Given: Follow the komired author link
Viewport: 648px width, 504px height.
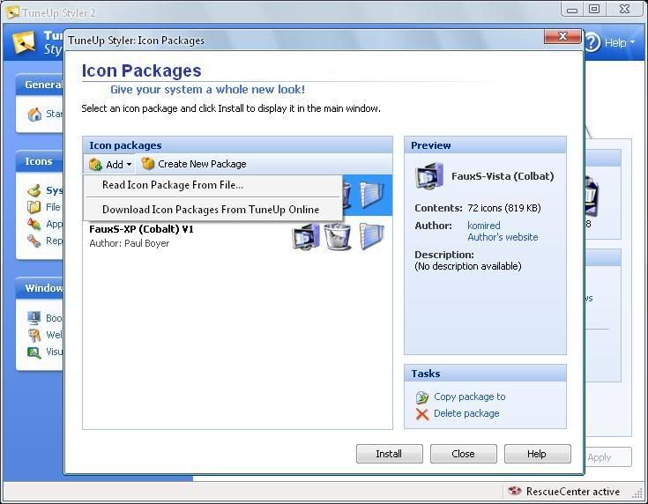Looking at the screenshot, I should (483, 226).
